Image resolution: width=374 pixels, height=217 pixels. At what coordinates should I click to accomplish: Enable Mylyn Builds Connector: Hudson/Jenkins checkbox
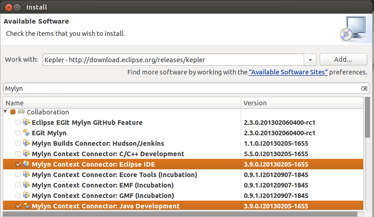tap(18, 143)
